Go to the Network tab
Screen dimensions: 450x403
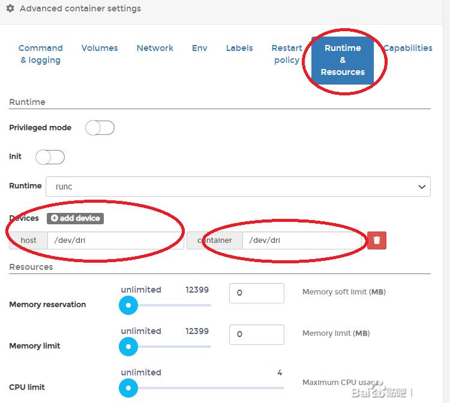point(155,48)
